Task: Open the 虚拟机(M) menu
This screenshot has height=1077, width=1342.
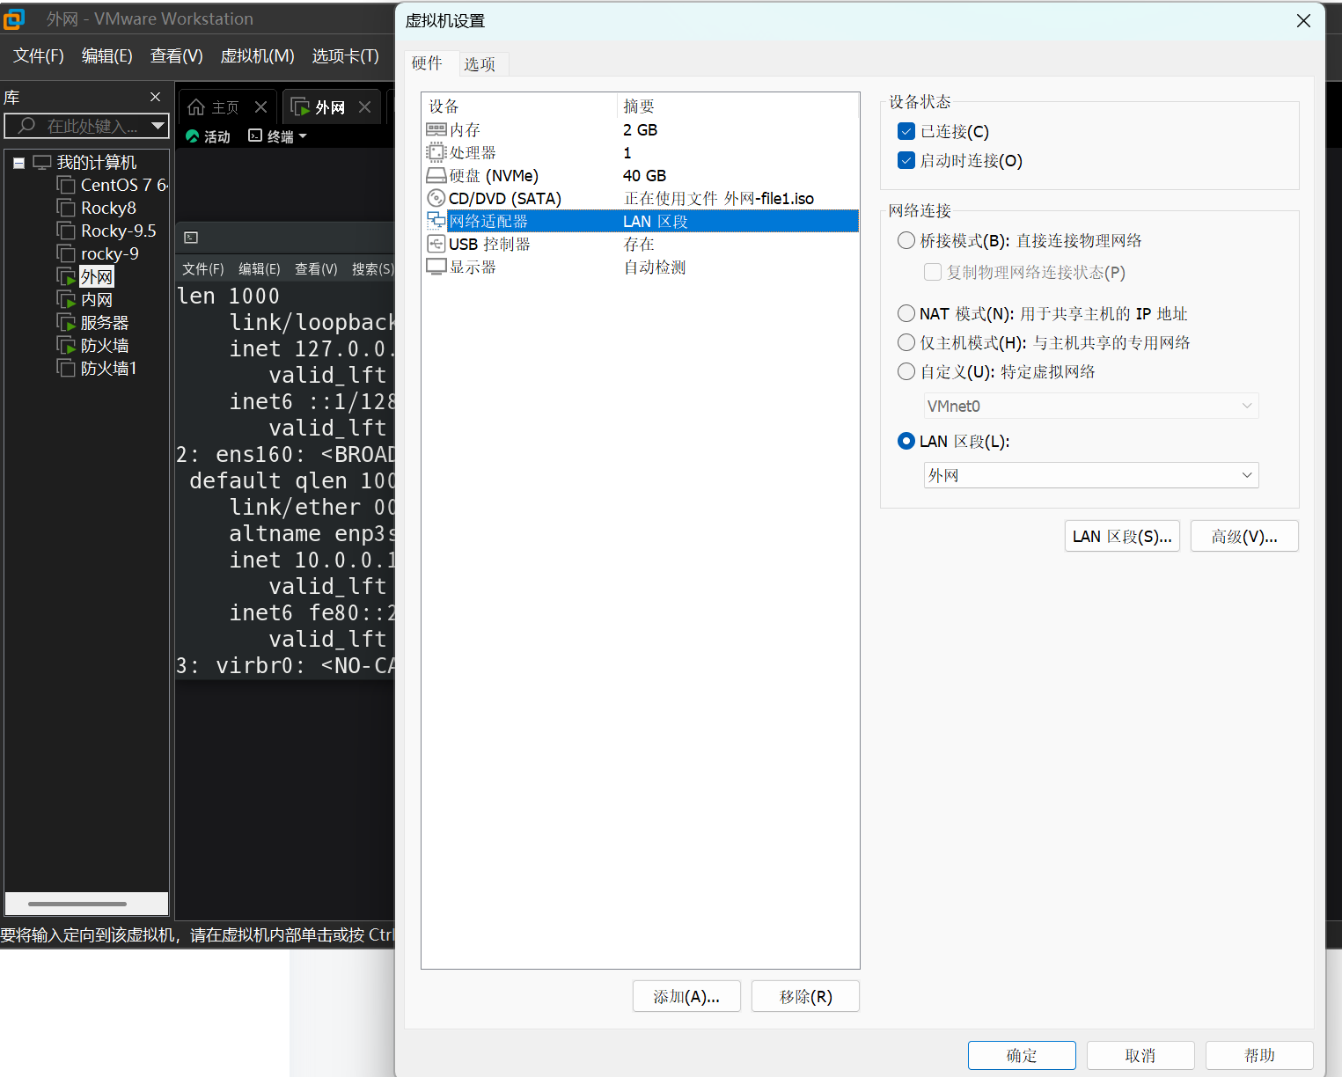Action: [257, 55]
